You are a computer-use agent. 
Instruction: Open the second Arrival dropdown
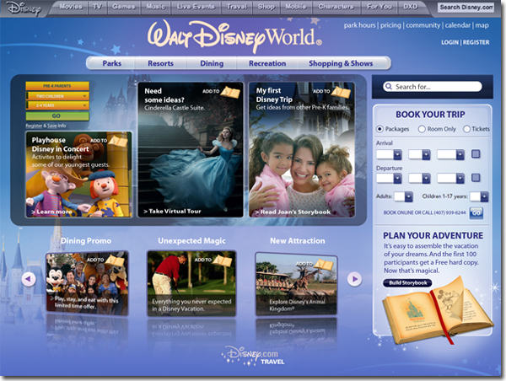coord(419,154)
